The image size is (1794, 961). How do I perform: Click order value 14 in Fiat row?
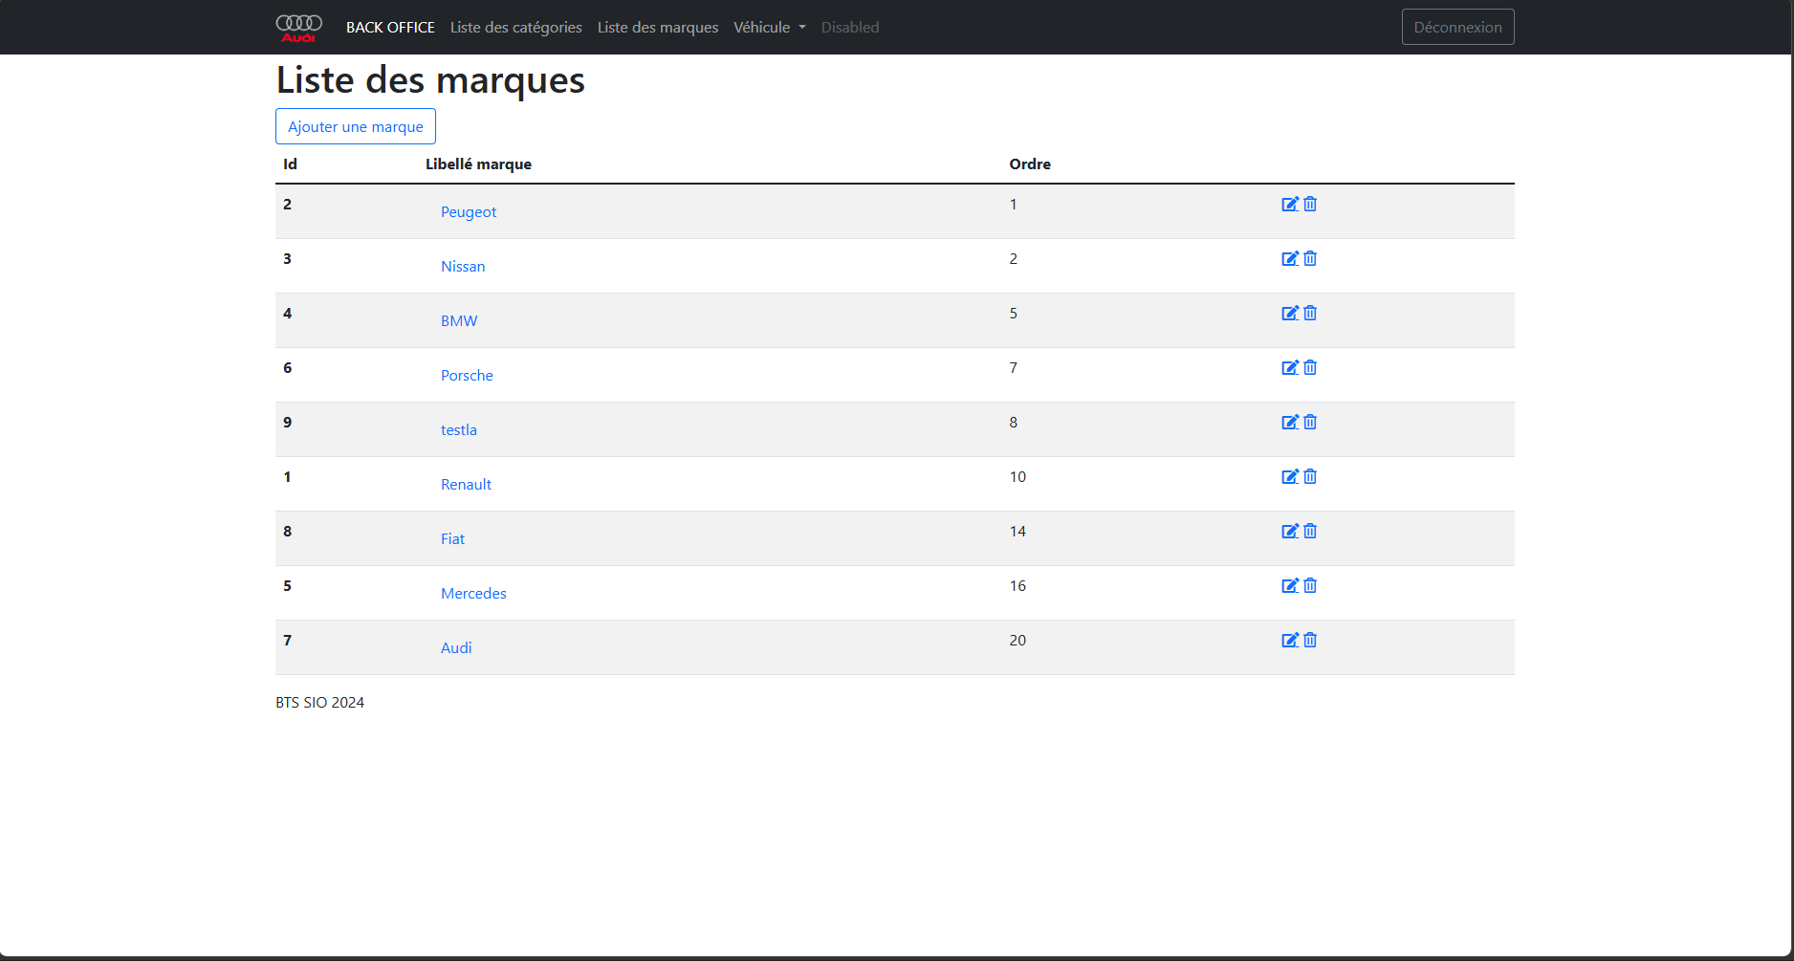(1017, 532)
